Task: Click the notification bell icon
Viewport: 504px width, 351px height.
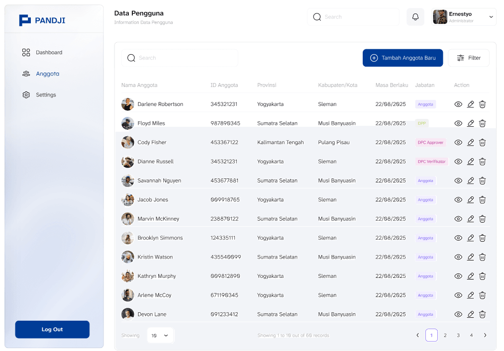Action: click(415, 17)
